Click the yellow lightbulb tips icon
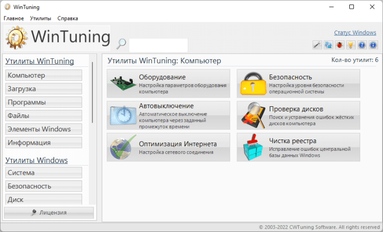Viewport: 383px width, 232px height. 351,45
